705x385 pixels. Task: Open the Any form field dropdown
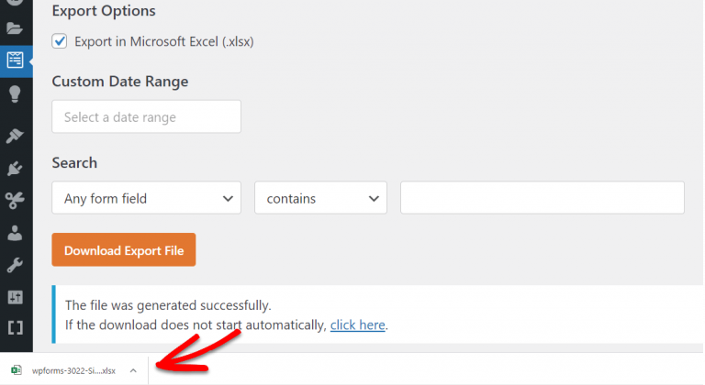pyautogui.click(x=146, y=198)
